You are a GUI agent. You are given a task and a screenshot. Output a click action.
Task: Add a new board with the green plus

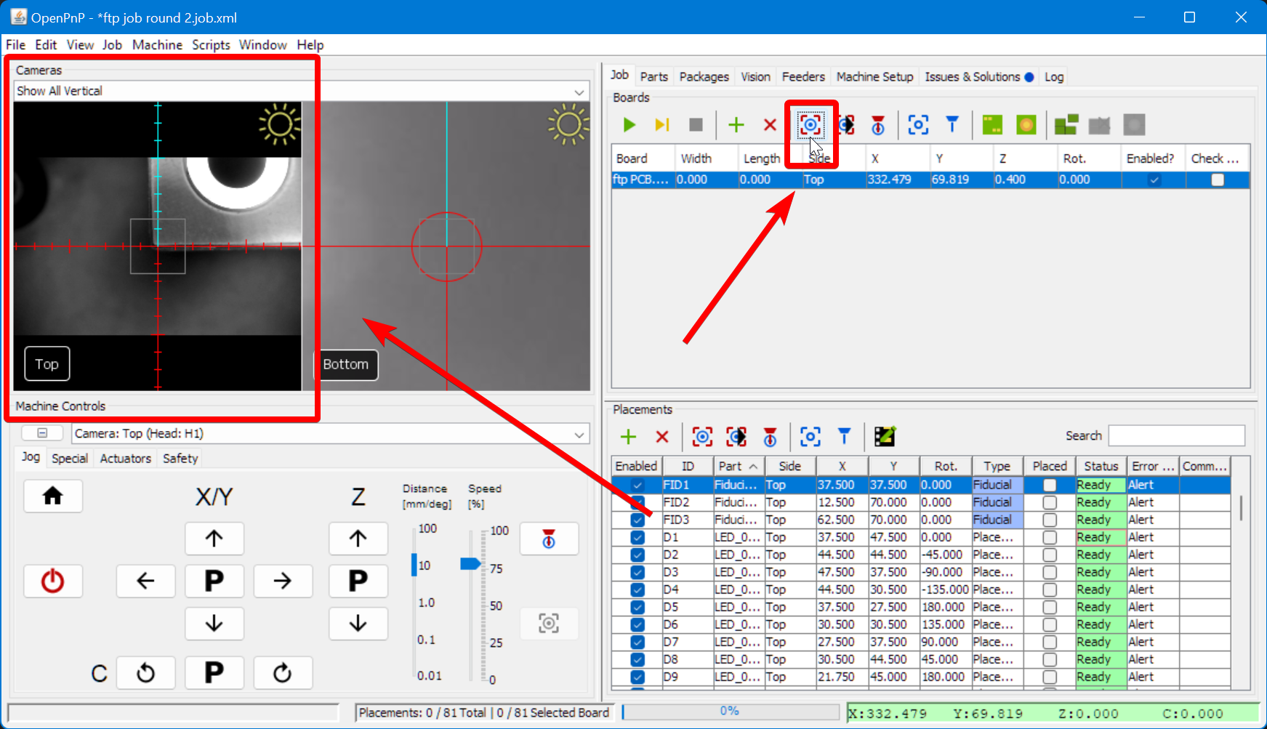pos(736,125)
